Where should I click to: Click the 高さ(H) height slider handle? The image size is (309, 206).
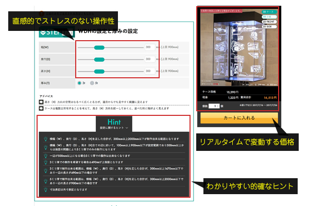tap(99, 72)
